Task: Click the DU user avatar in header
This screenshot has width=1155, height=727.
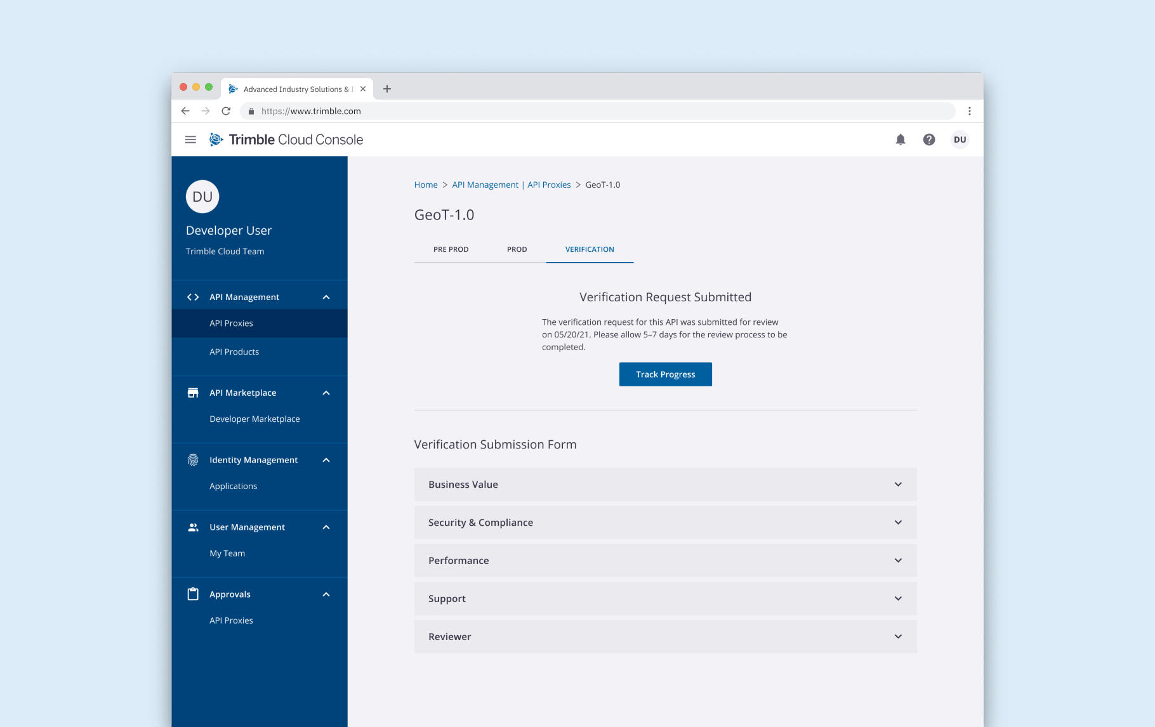Action: point(960,140)
